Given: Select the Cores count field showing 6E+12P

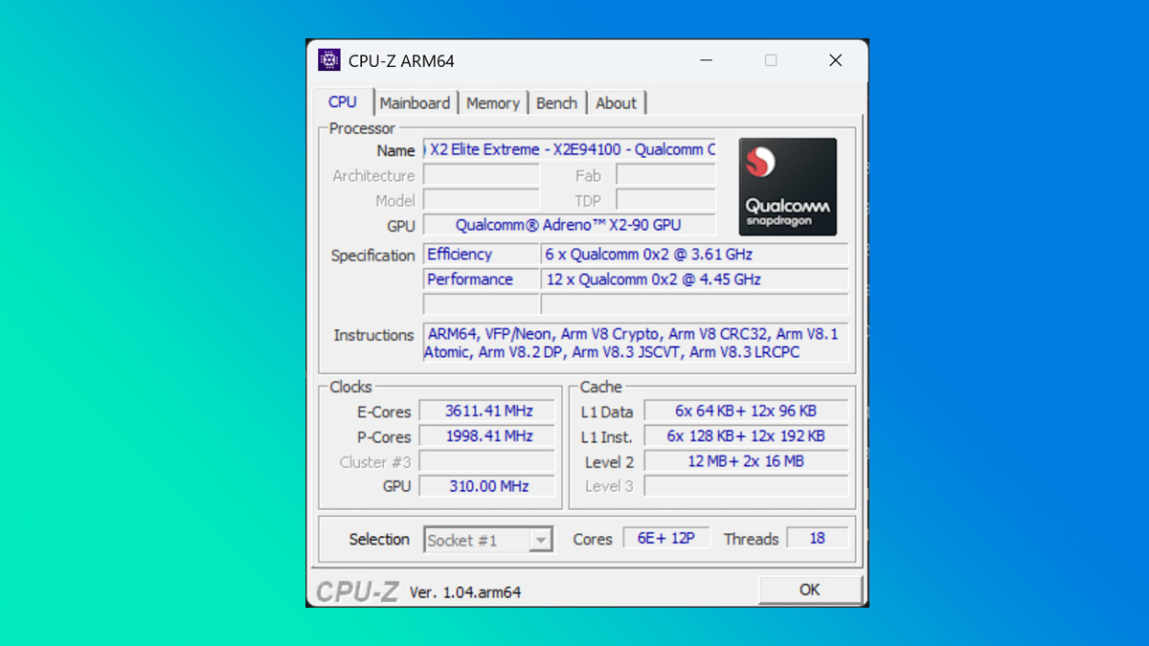Looking at the screenshot, I should pyautogui.click(x=665, y=537).
